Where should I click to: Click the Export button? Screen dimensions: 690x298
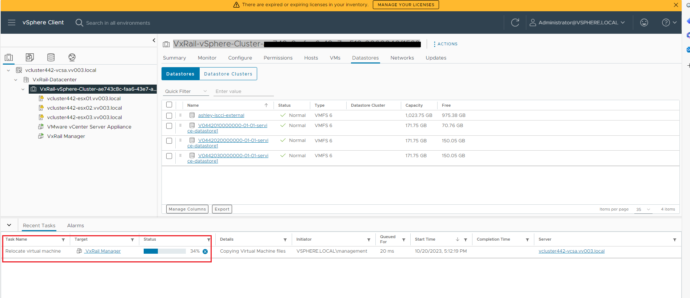222,209
